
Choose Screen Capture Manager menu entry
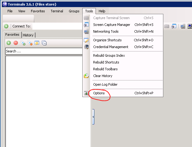pyautogui.click(x=123, y=25)
